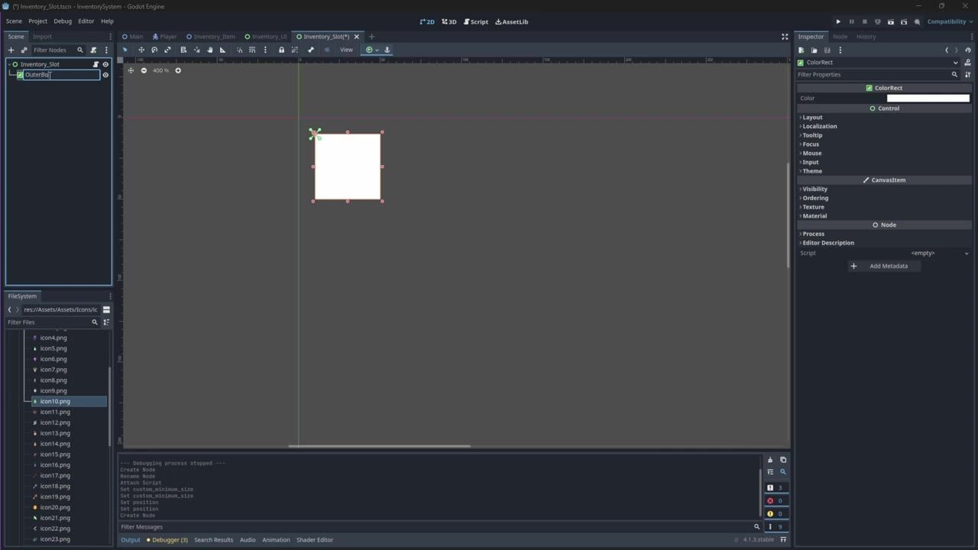Screen dimensions: 978x550
Task: Expand the Layout section in Inspector
Action: pyautogui.click(x=883, y=118)
